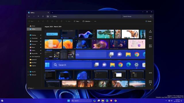Launch Google Chrome from the taskbar
The image size is (184, 103).
116,101
